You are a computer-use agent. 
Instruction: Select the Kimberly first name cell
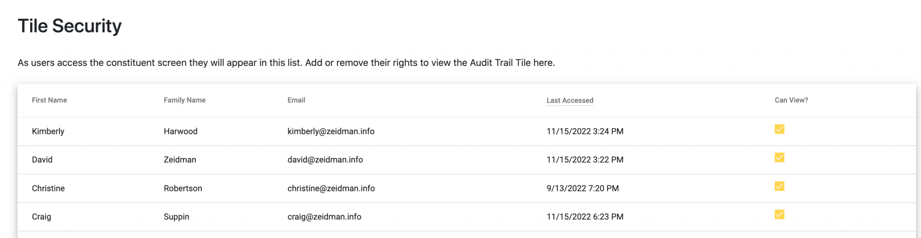coord(48,131)
